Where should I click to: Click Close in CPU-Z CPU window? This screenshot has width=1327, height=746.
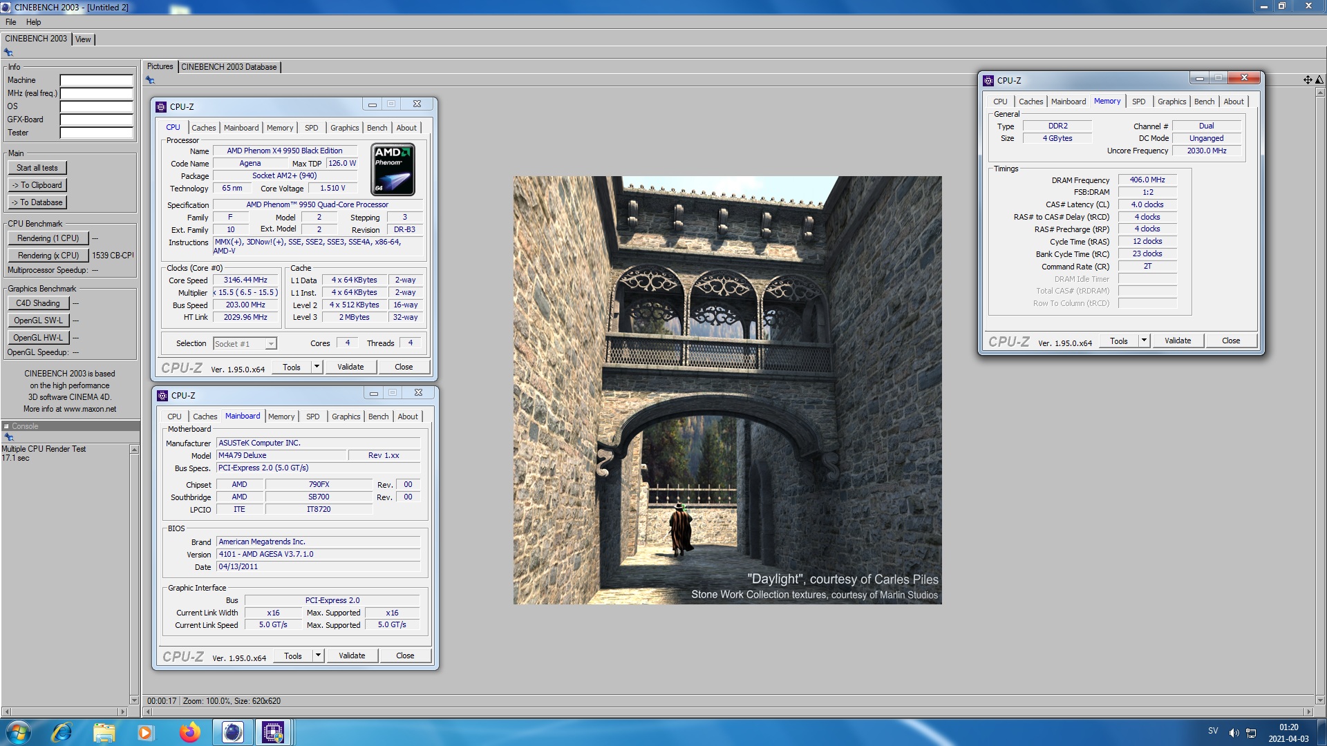[404, 367]
